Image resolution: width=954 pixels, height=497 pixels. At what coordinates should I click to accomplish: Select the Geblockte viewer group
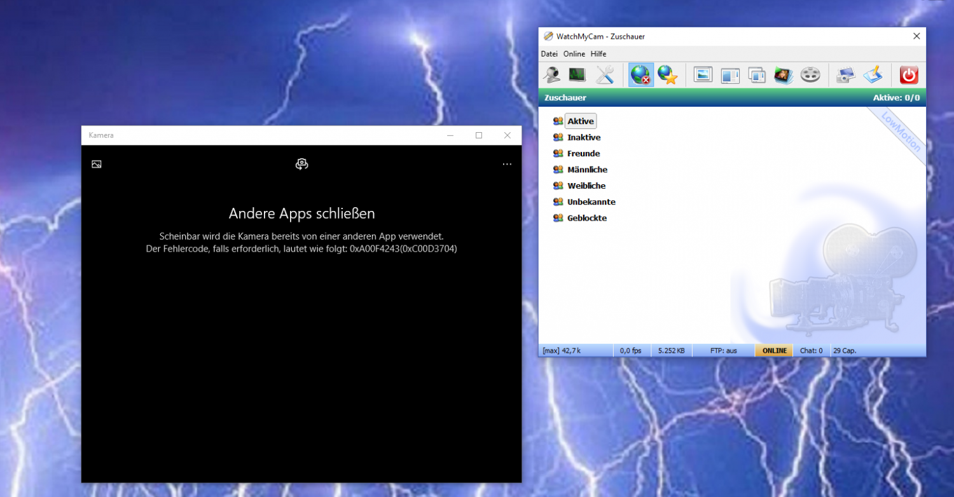click(586, 218)
